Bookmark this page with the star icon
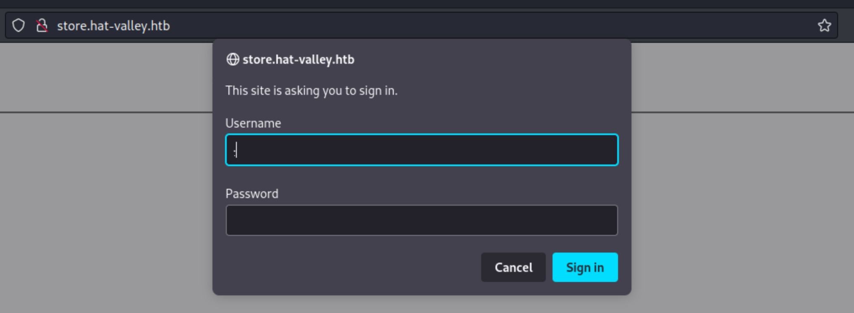854x313 pixels. pyautogui.click(x=824, y=26)
